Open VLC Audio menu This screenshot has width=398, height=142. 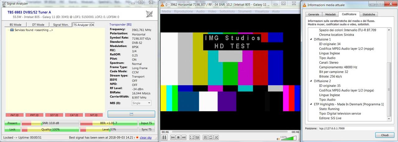[201, 11]
